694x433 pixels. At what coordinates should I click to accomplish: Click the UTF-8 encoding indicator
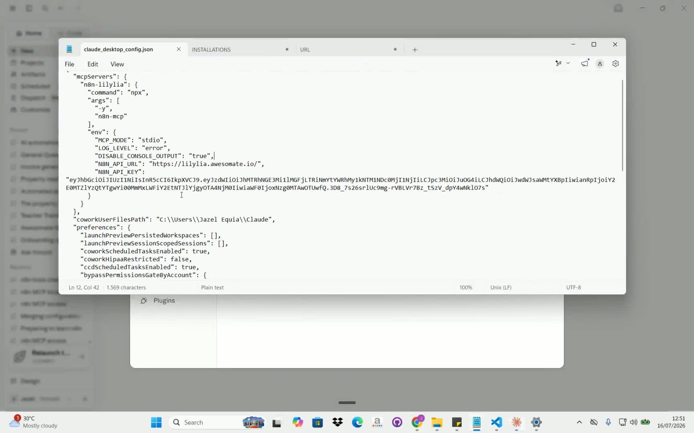point(574,287)
